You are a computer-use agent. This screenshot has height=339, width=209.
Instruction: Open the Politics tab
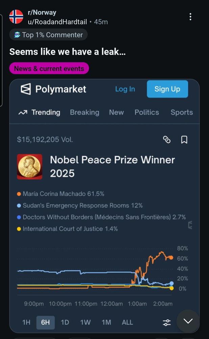point(147,113)
